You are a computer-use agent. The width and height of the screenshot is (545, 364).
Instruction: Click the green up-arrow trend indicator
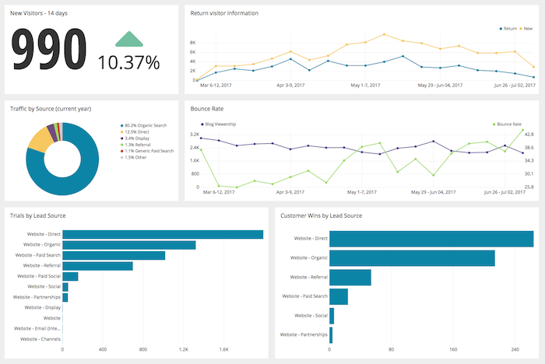tap(129, 39)
